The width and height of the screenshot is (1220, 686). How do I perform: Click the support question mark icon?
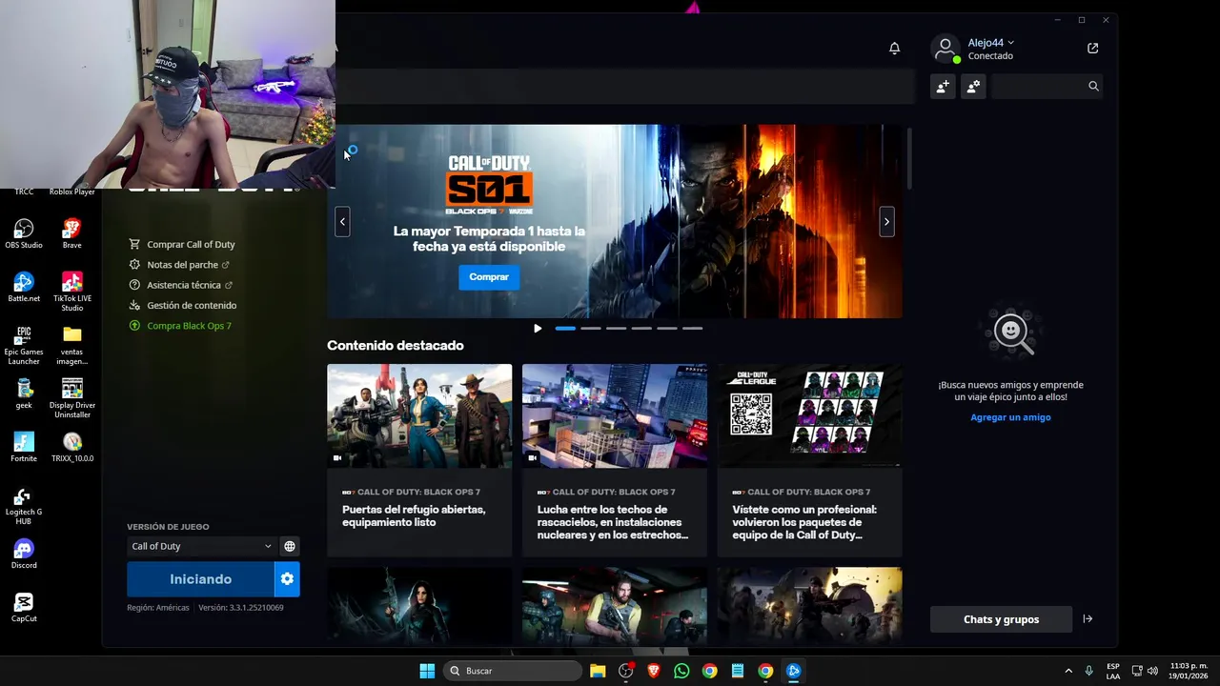point(134,285)
